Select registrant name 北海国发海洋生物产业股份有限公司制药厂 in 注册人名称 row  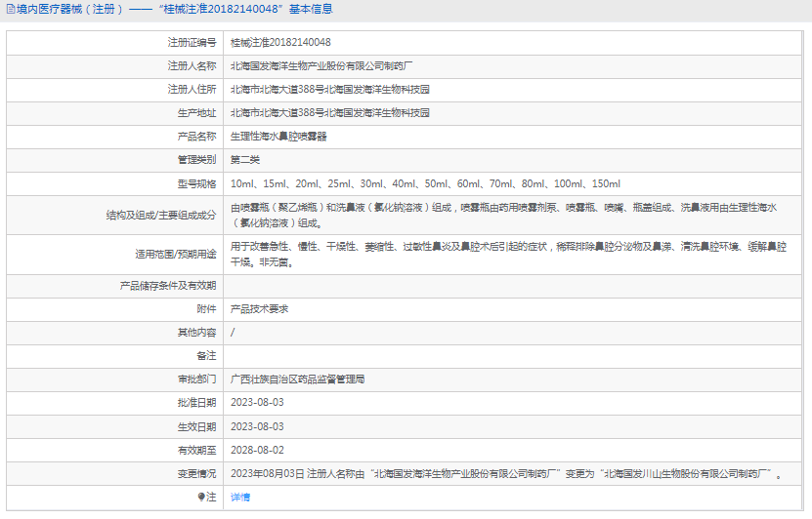pos(321,66)
